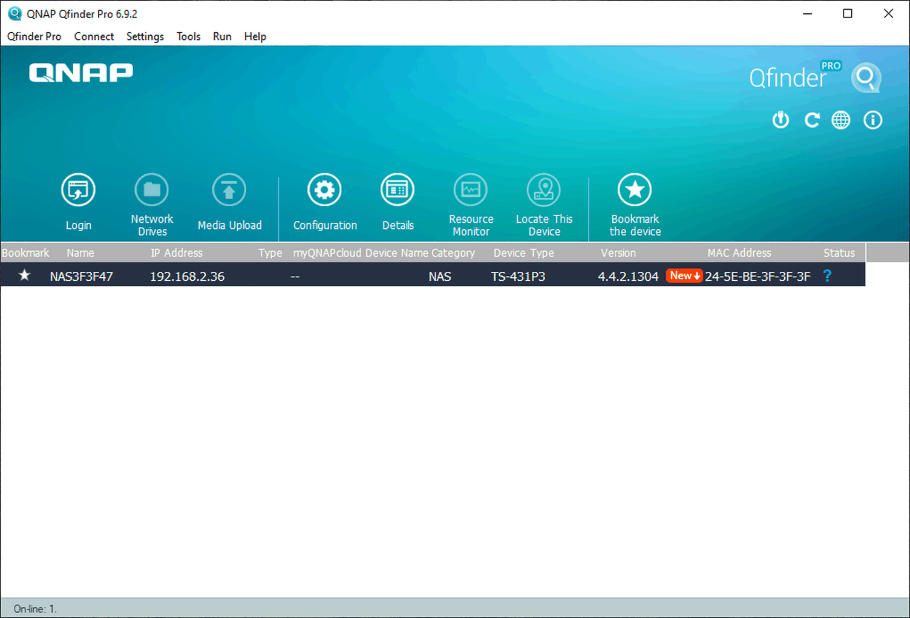Select device name NAS3F3F47

pyautogui.click(x=81, y=276)
